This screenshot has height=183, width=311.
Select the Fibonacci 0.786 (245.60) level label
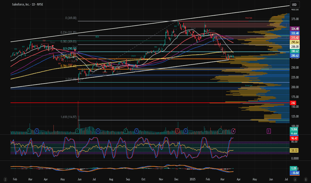coord(68,66)
